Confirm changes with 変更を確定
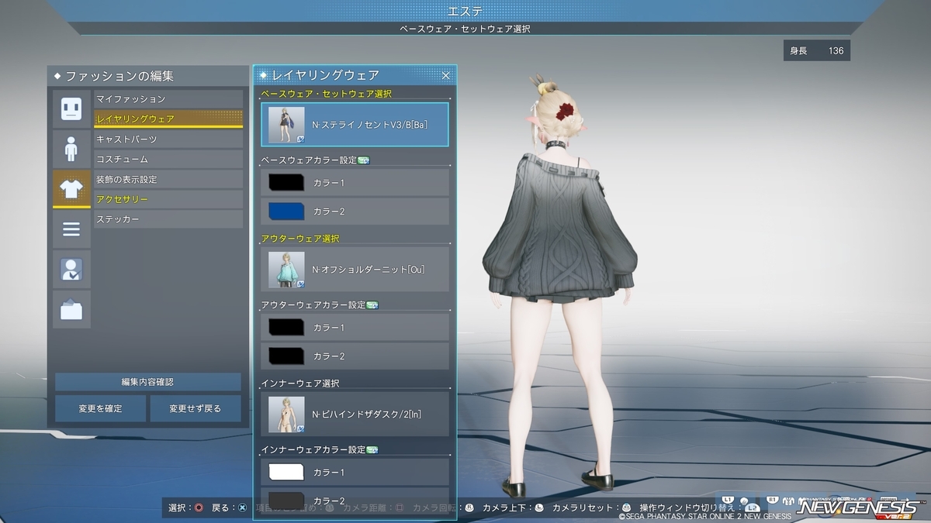Screen dimensions: 931x523 [x=100, y=408]
